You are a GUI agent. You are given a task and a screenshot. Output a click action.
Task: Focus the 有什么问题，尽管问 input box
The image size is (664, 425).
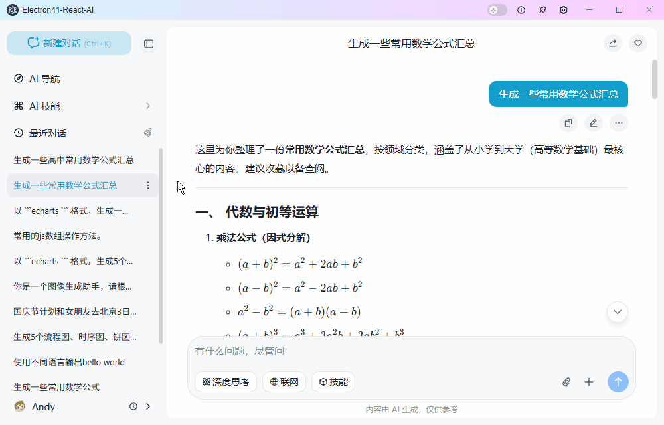click(412, 351)
